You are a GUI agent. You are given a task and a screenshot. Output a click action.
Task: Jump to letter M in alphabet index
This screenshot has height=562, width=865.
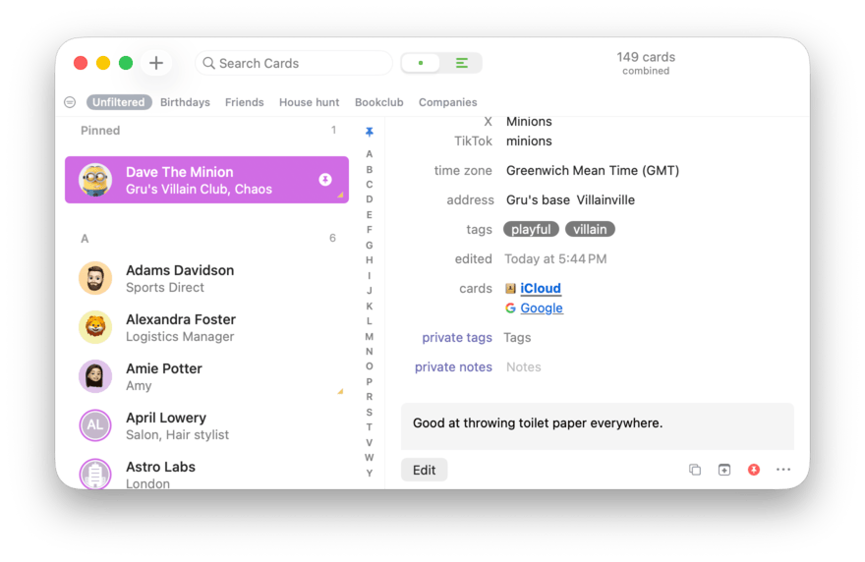coord(370,336)
